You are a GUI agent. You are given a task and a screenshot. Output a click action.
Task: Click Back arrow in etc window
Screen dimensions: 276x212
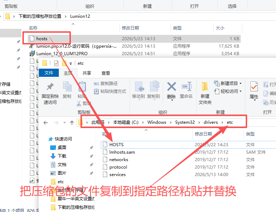[46, 123]
